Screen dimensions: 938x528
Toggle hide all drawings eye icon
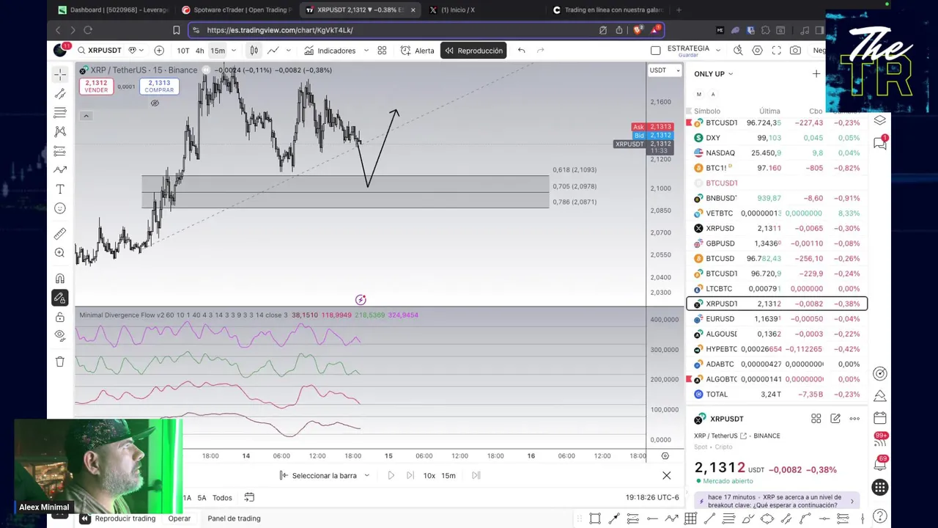(60, 336)
